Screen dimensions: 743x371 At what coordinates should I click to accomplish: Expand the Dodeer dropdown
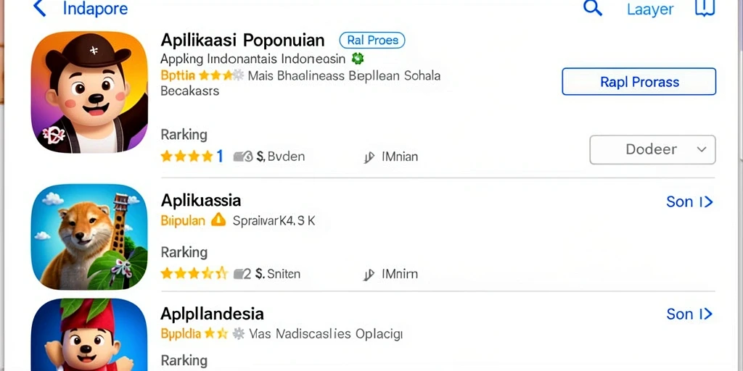pyautogui.click(x=652, y=149)
